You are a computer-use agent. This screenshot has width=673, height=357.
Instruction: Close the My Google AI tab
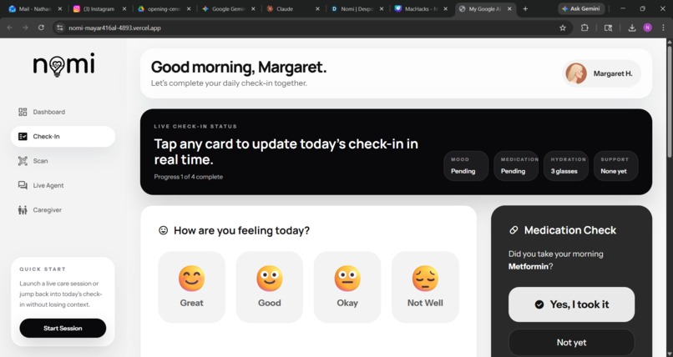pyautogui.click(x=509, y=8)
